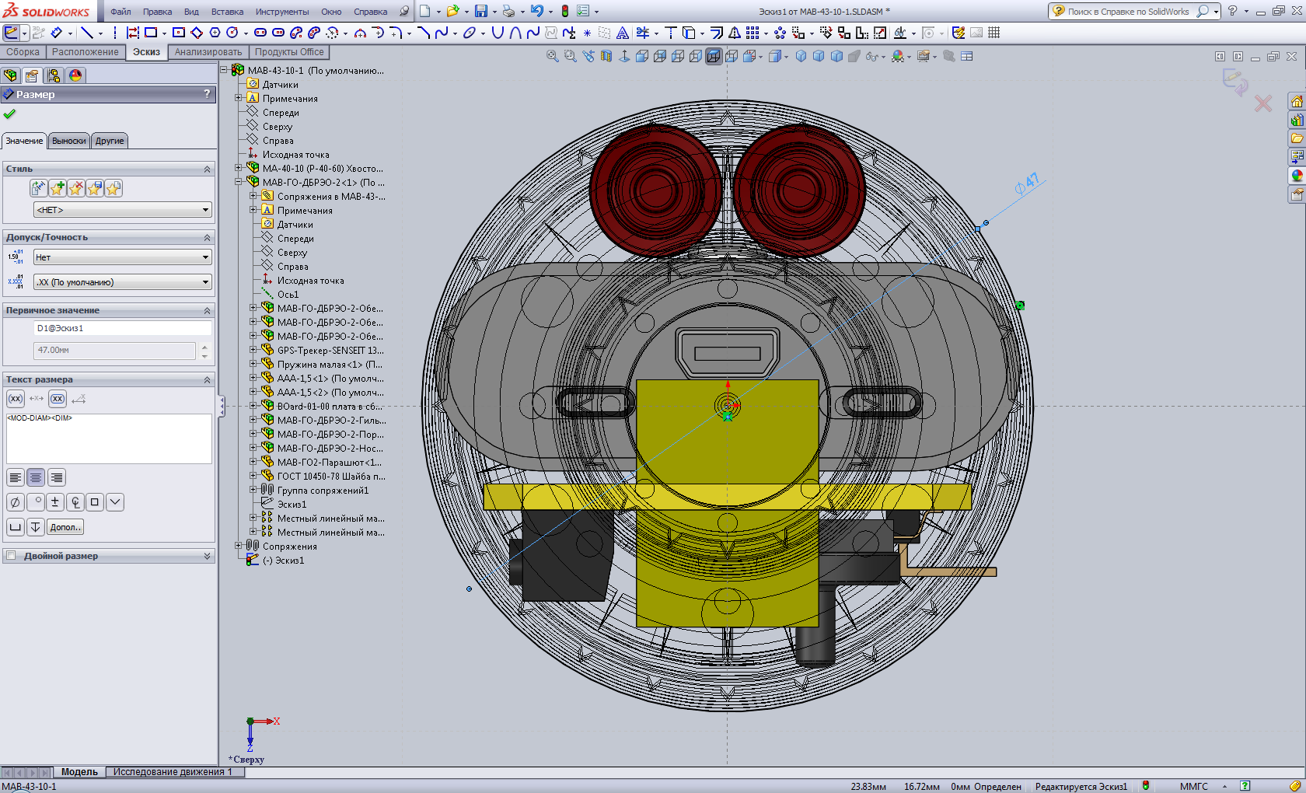Collapse the Допуск/Точность section

click(207, 237)
